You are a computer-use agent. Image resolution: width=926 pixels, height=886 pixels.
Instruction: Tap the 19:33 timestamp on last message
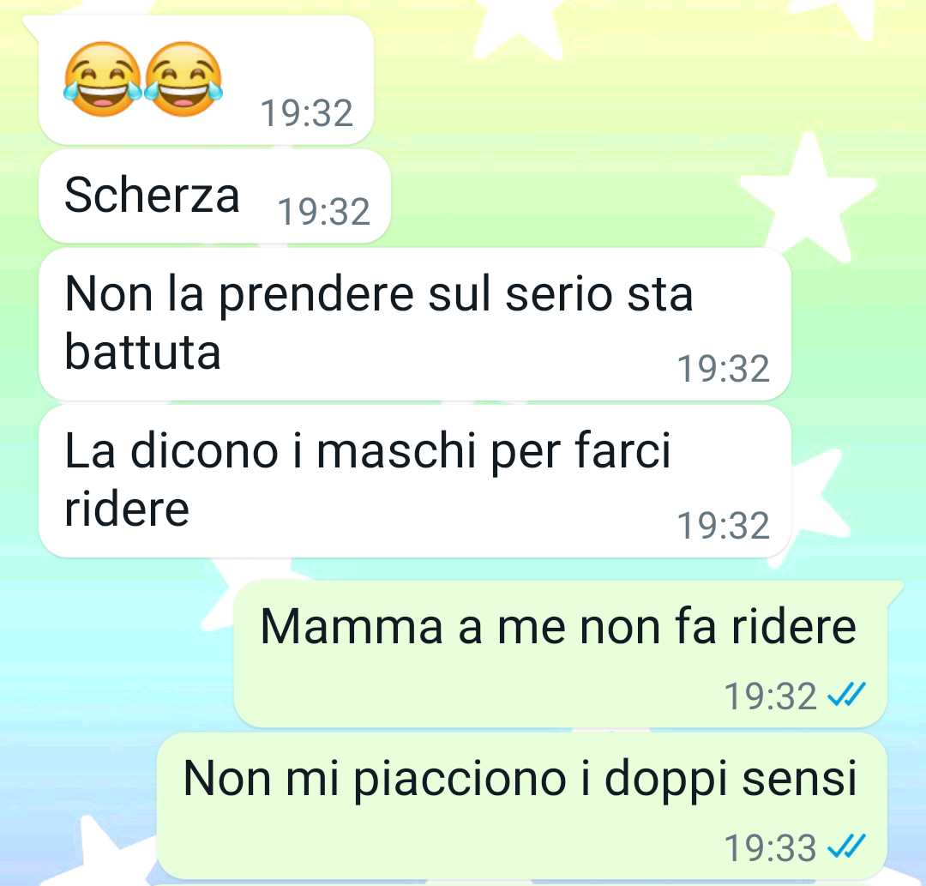[x=770, y=847]
